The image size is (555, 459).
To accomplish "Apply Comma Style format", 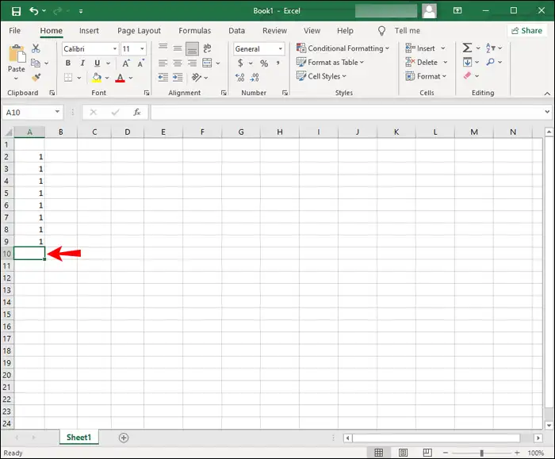I will pos(278,63).
